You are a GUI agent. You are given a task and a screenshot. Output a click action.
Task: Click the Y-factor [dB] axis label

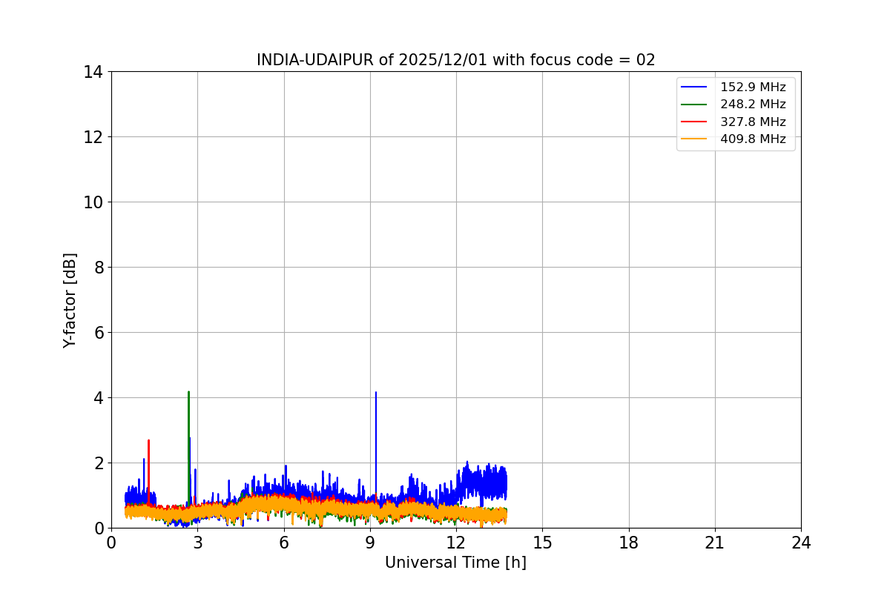pyautogui.click(x=70, y=300)
